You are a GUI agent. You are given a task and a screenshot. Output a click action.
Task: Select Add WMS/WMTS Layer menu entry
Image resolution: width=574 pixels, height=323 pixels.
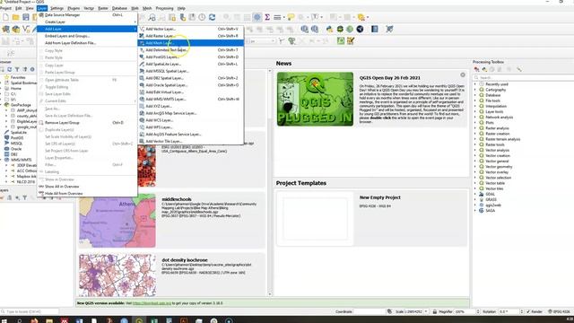190,100
